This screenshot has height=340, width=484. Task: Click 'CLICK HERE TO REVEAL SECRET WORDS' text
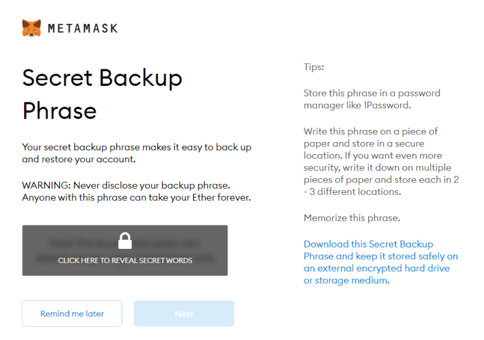[x=125, y=260]
